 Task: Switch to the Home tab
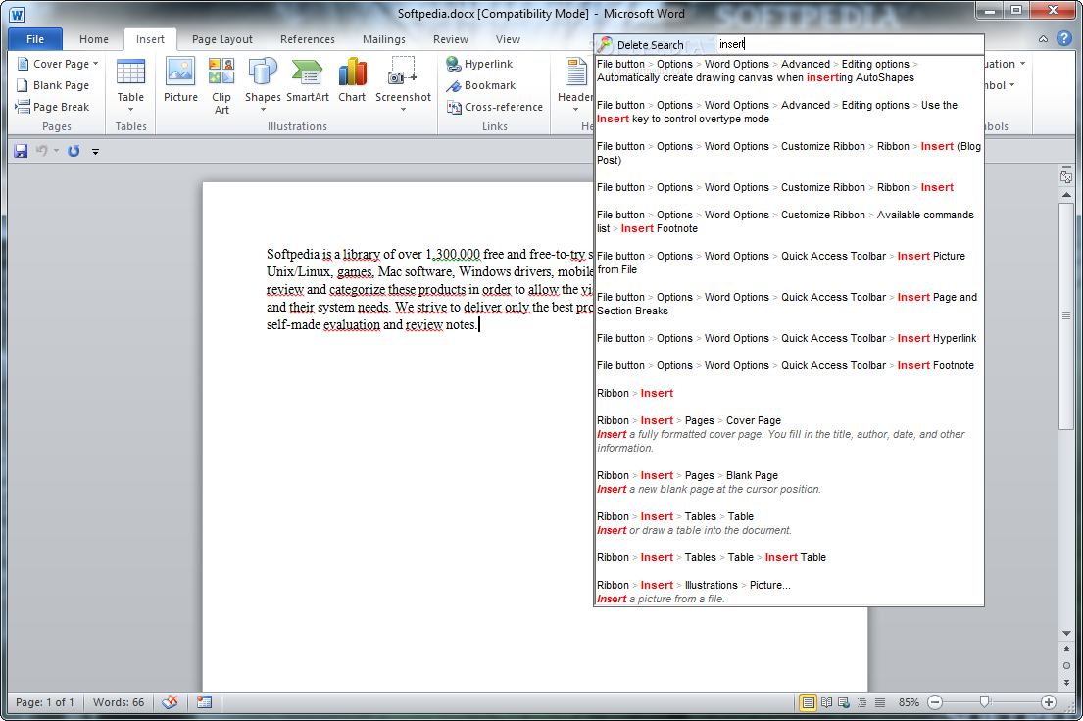(94, 39)
